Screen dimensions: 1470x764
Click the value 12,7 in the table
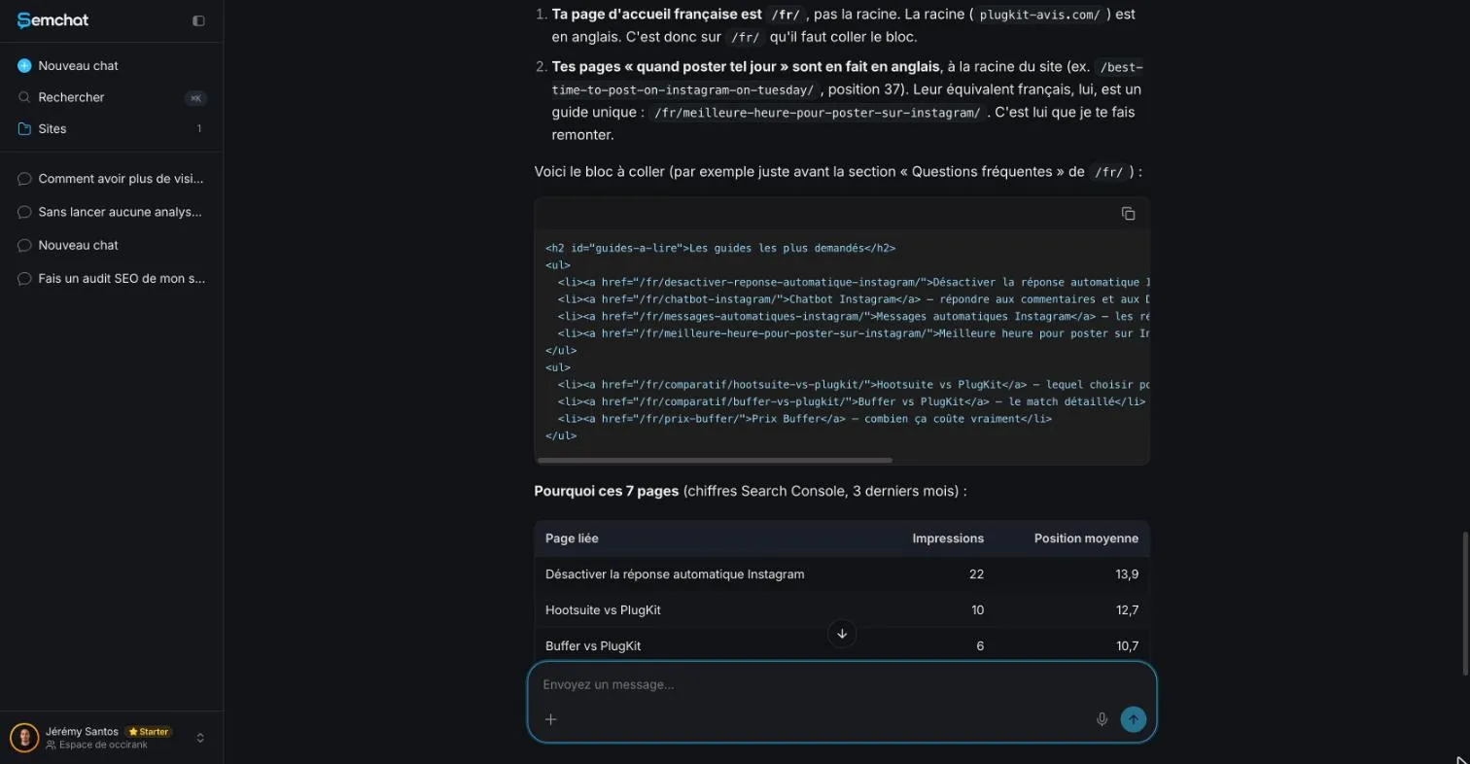1127,610
